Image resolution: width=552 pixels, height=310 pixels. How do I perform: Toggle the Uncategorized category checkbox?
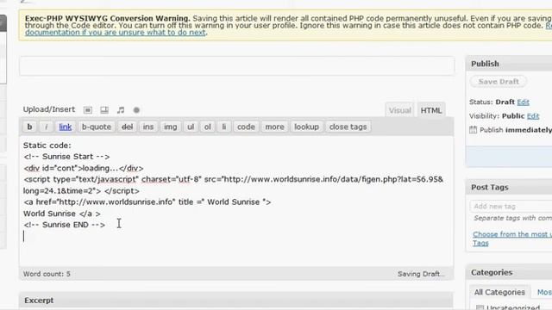pyautogui.click(x=480, y=308)
